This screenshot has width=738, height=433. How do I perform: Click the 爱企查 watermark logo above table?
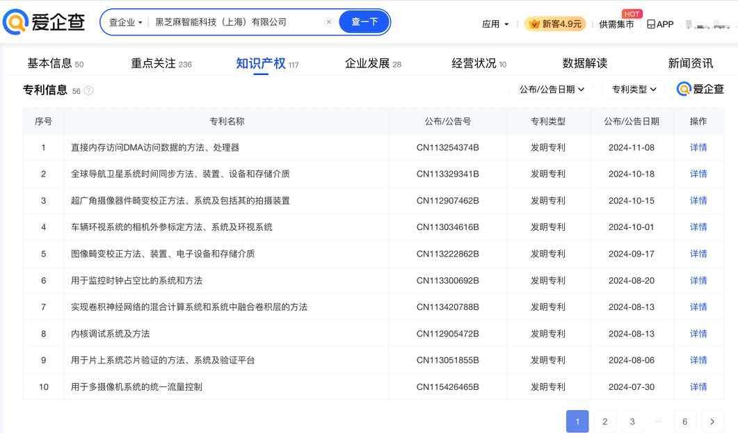700,89
